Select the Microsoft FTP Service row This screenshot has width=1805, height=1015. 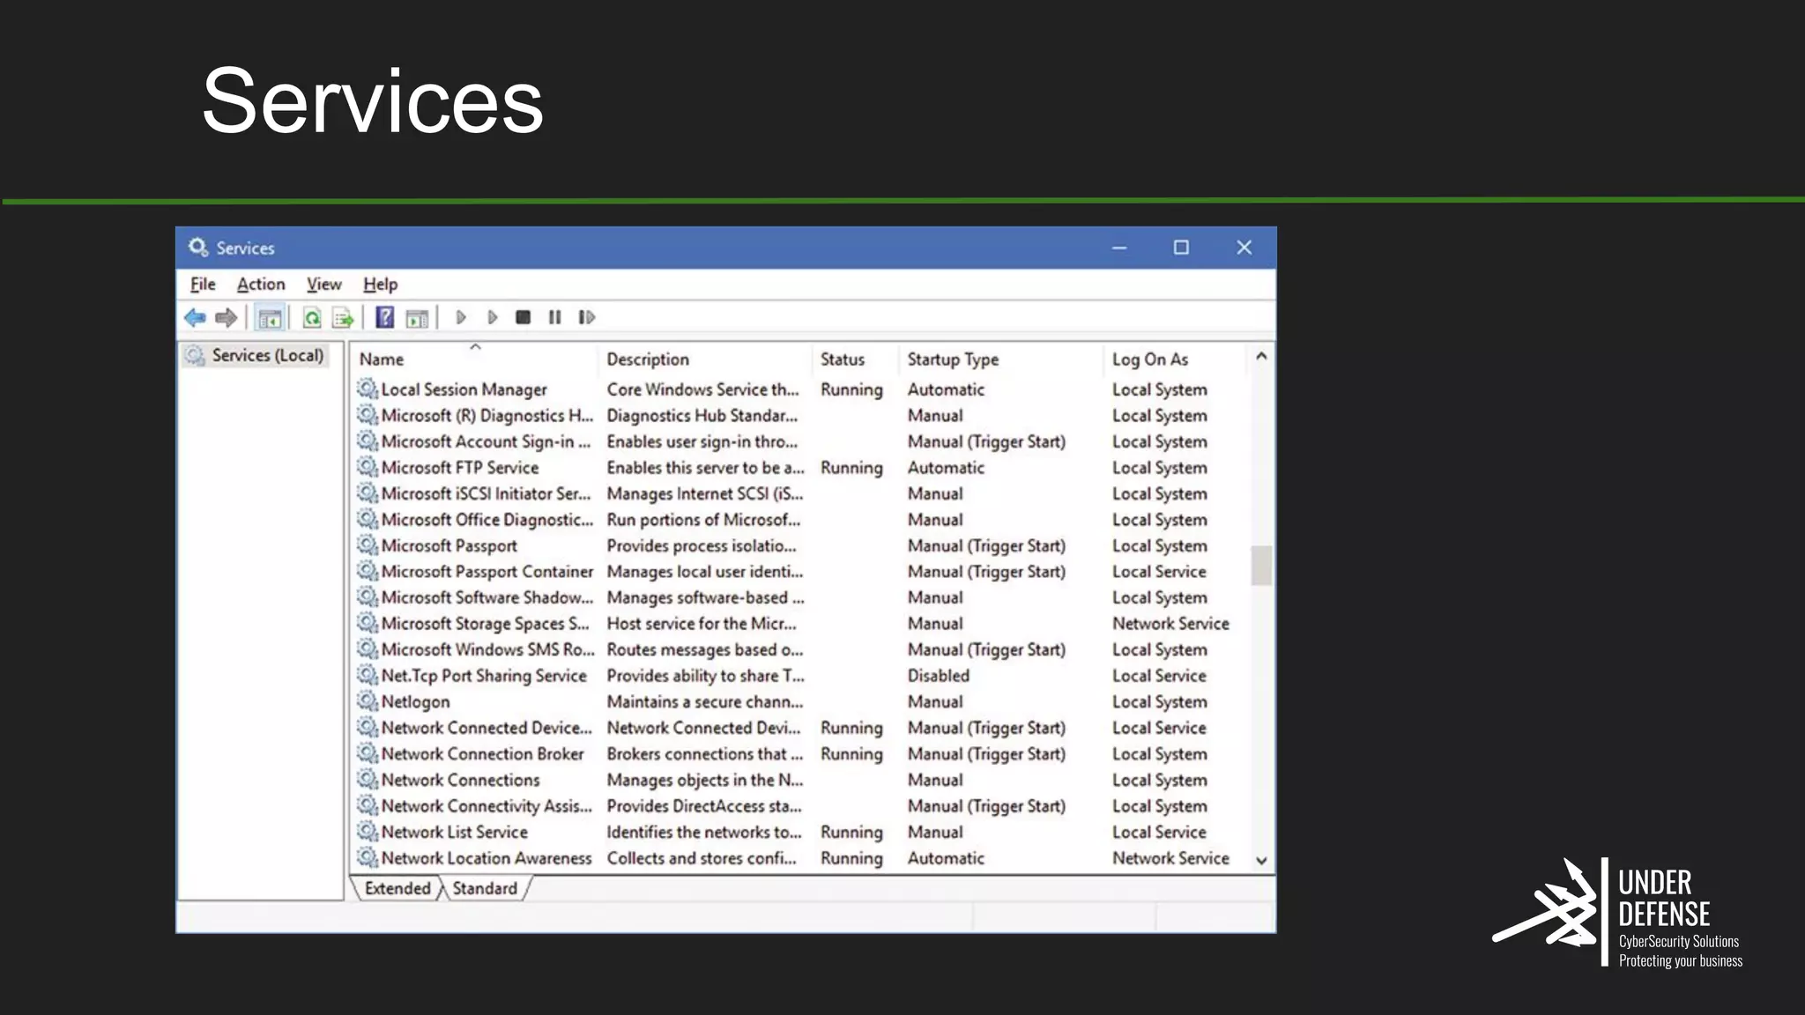point(460,468)
